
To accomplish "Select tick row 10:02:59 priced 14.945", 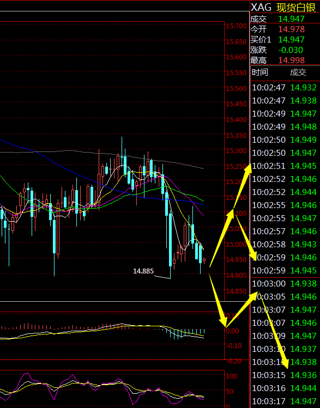I will pyautogui.click(x=285, y=271).
